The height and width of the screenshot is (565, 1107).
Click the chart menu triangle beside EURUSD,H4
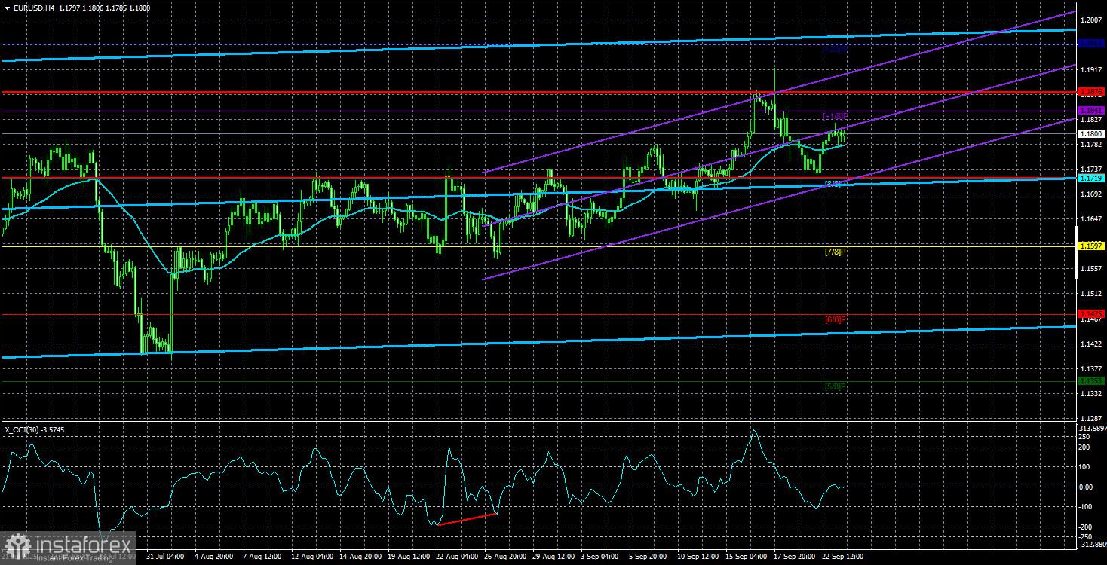click(7, 8)
